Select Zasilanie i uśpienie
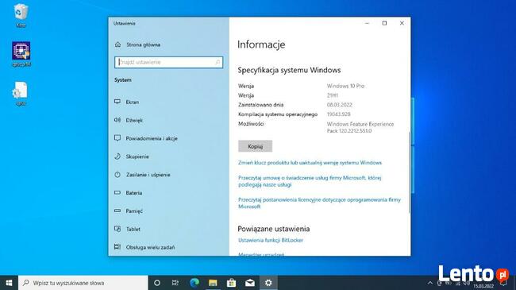This screenshot has height=290, width=516. pos(142,175)
